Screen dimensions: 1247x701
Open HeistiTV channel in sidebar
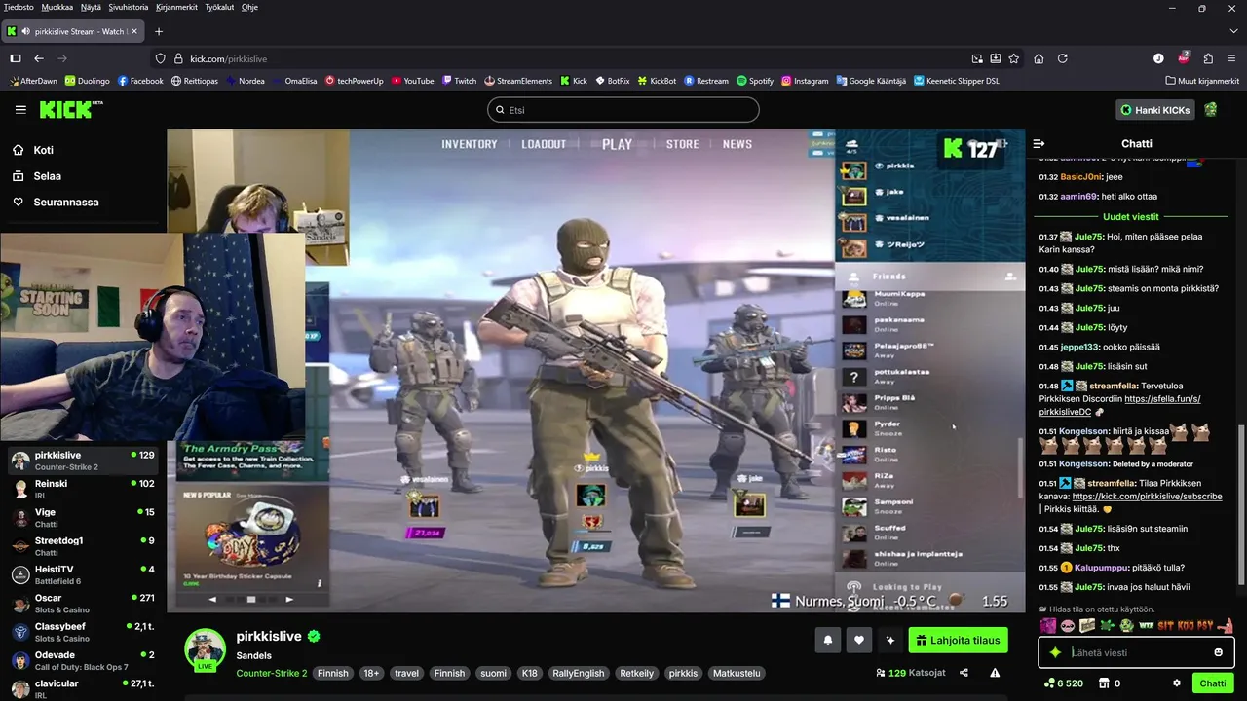point(83,574)
